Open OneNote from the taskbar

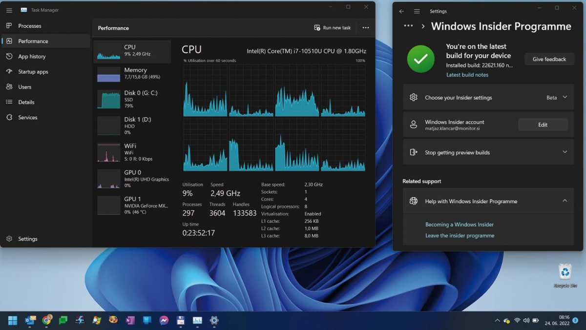tap(130, 320)
